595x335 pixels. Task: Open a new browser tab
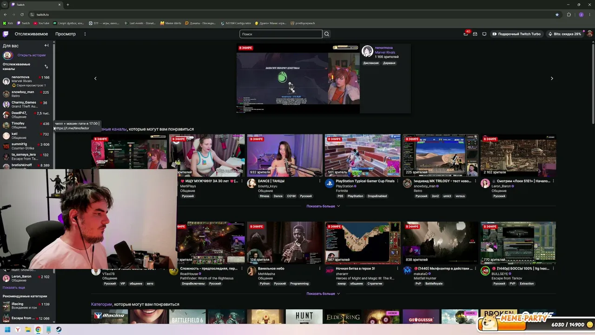[x=68, y=5]
